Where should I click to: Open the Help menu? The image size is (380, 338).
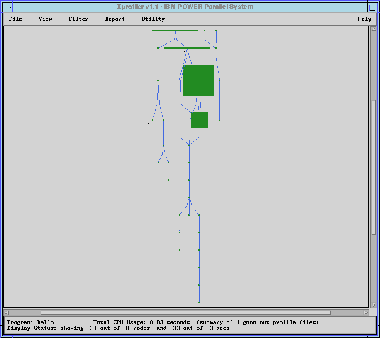click(365, 19)
